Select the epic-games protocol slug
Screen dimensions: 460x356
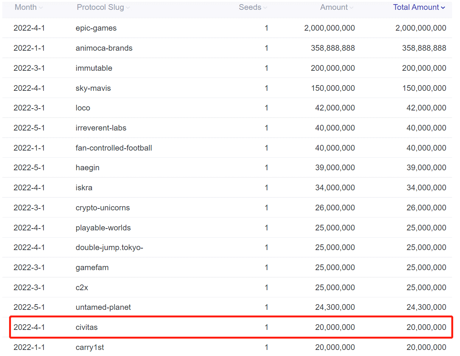(x=96, y=28)
